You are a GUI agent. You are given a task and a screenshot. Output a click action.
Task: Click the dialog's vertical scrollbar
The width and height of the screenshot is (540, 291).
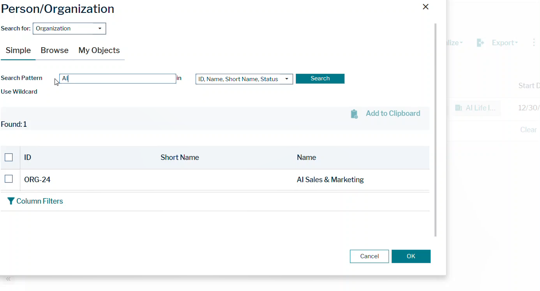(435, 129)
